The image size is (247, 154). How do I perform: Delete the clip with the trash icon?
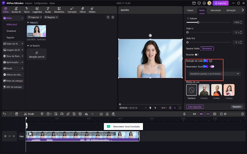click(17, 114)
